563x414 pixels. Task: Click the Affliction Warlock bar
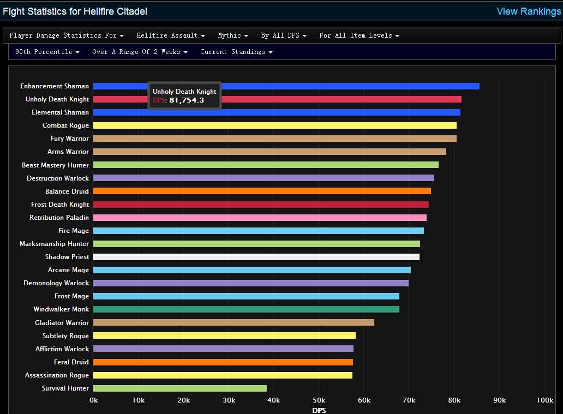point(223,349)
